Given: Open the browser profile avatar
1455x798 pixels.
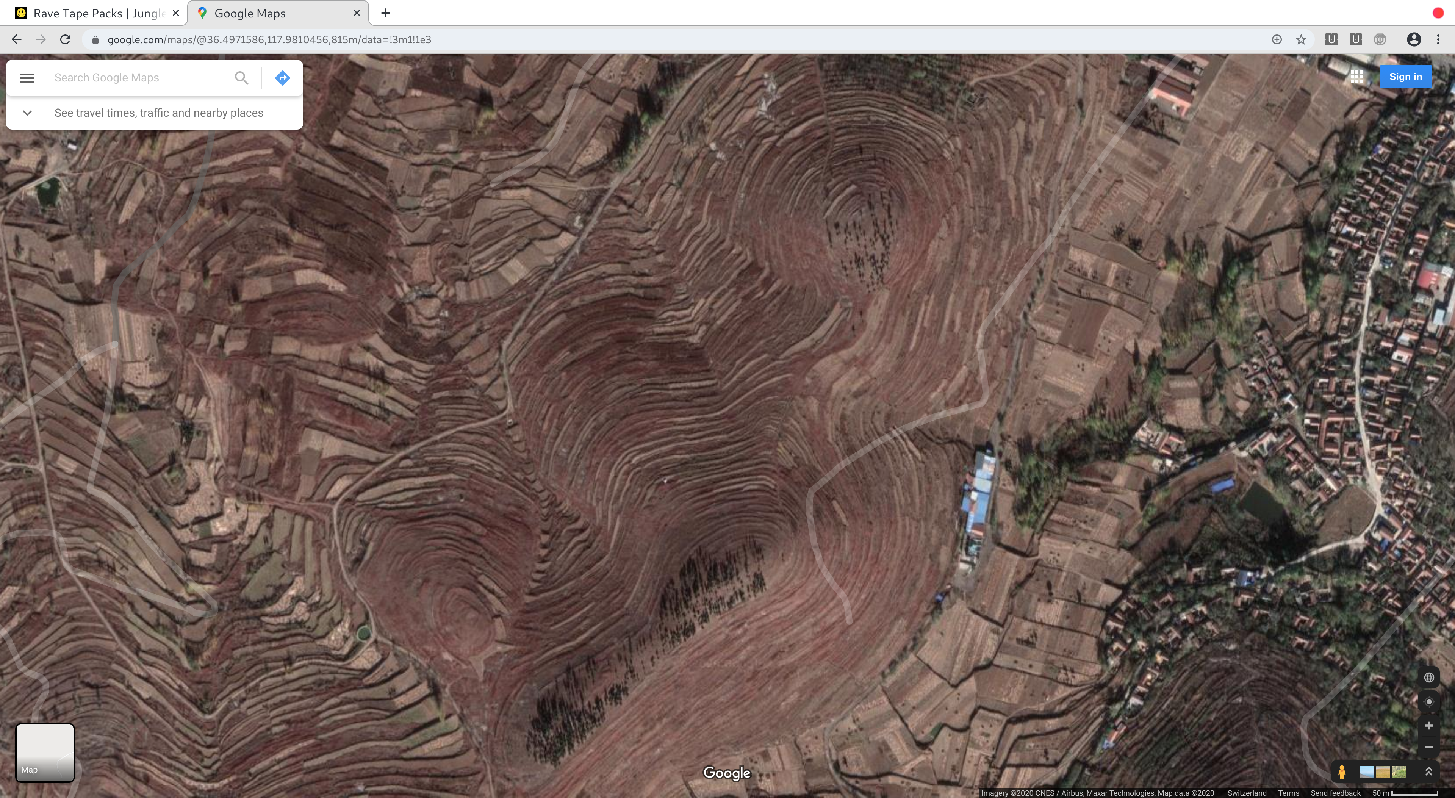Looking at the screenshot, I should [1414, 39].
